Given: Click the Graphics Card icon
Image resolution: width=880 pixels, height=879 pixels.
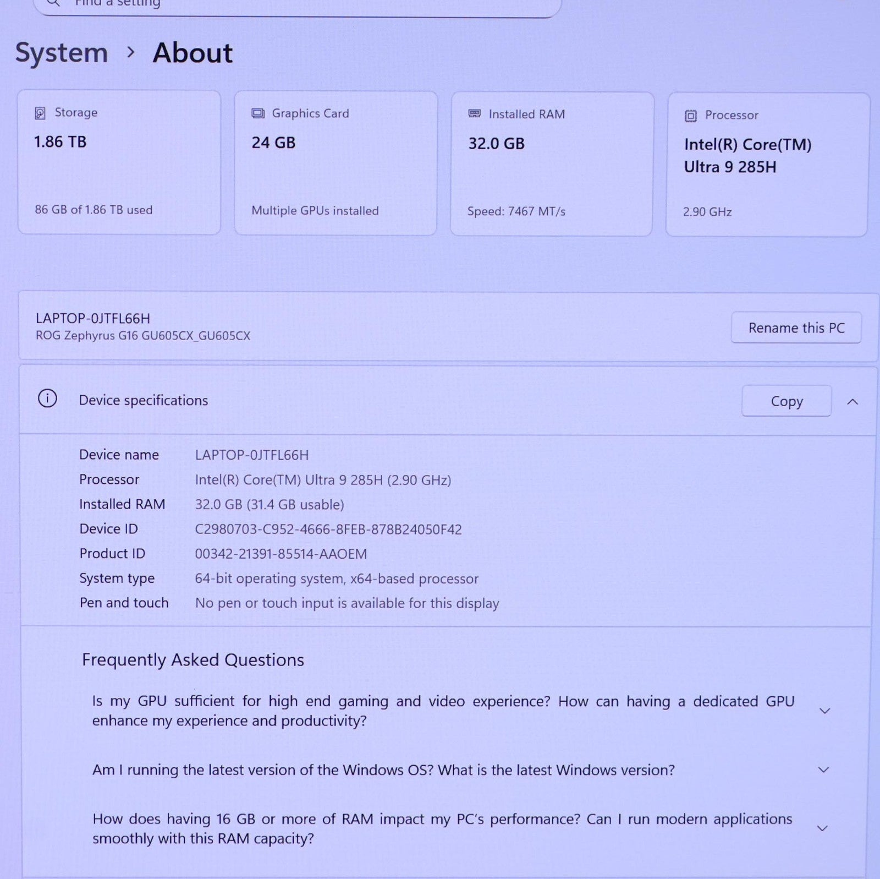Looking at the screenshot, I should [257, 113].
